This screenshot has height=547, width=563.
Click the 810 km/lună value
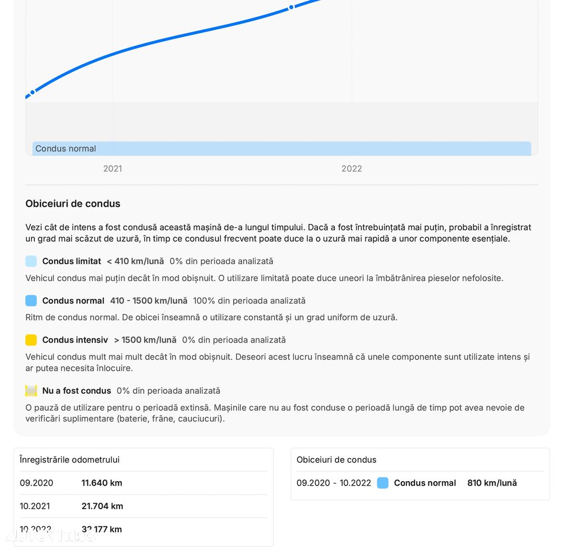(491, 483)
